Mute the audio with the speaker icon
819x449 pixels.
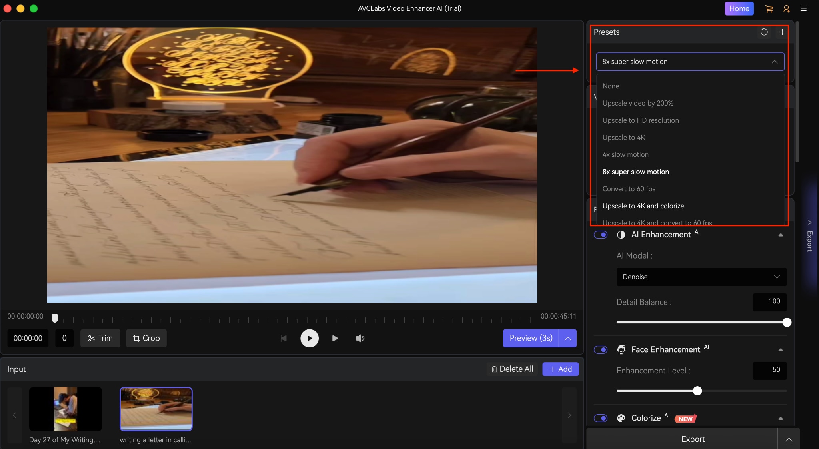pos(360,338)
